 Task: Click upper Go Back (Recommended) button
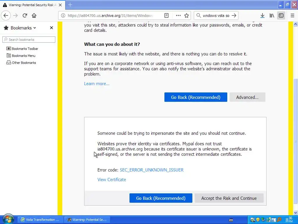coord(196,97)
